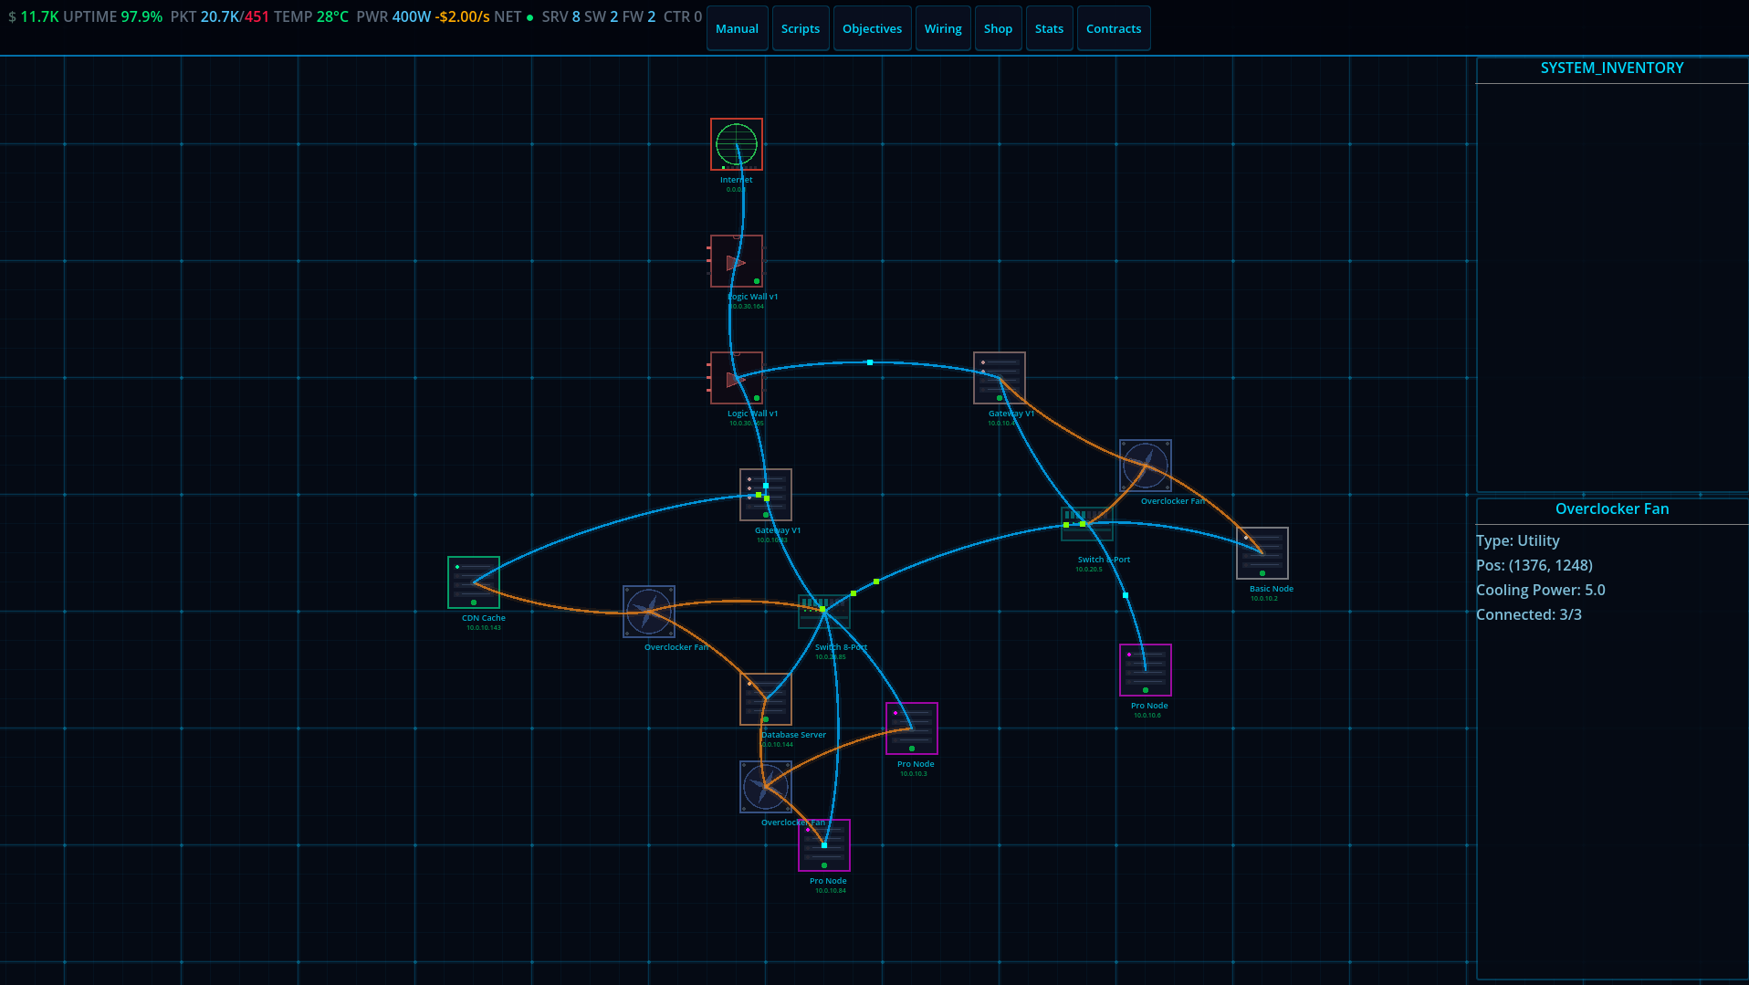The image size is (1749, 985).
Task: Click the 'CDN Cache' node label
Action: point(484,618)
